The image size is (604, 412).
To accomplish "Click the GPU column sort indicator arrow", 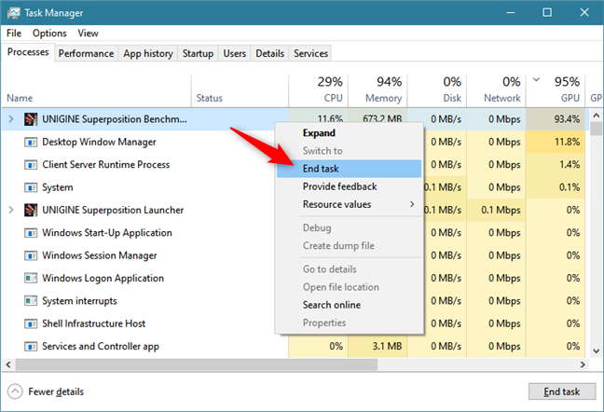I will (x=536, y=80).
